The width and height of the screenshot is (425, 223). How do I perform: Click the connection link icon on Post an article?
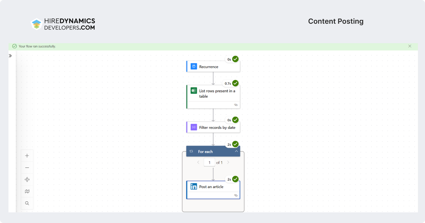pos(236,195)
